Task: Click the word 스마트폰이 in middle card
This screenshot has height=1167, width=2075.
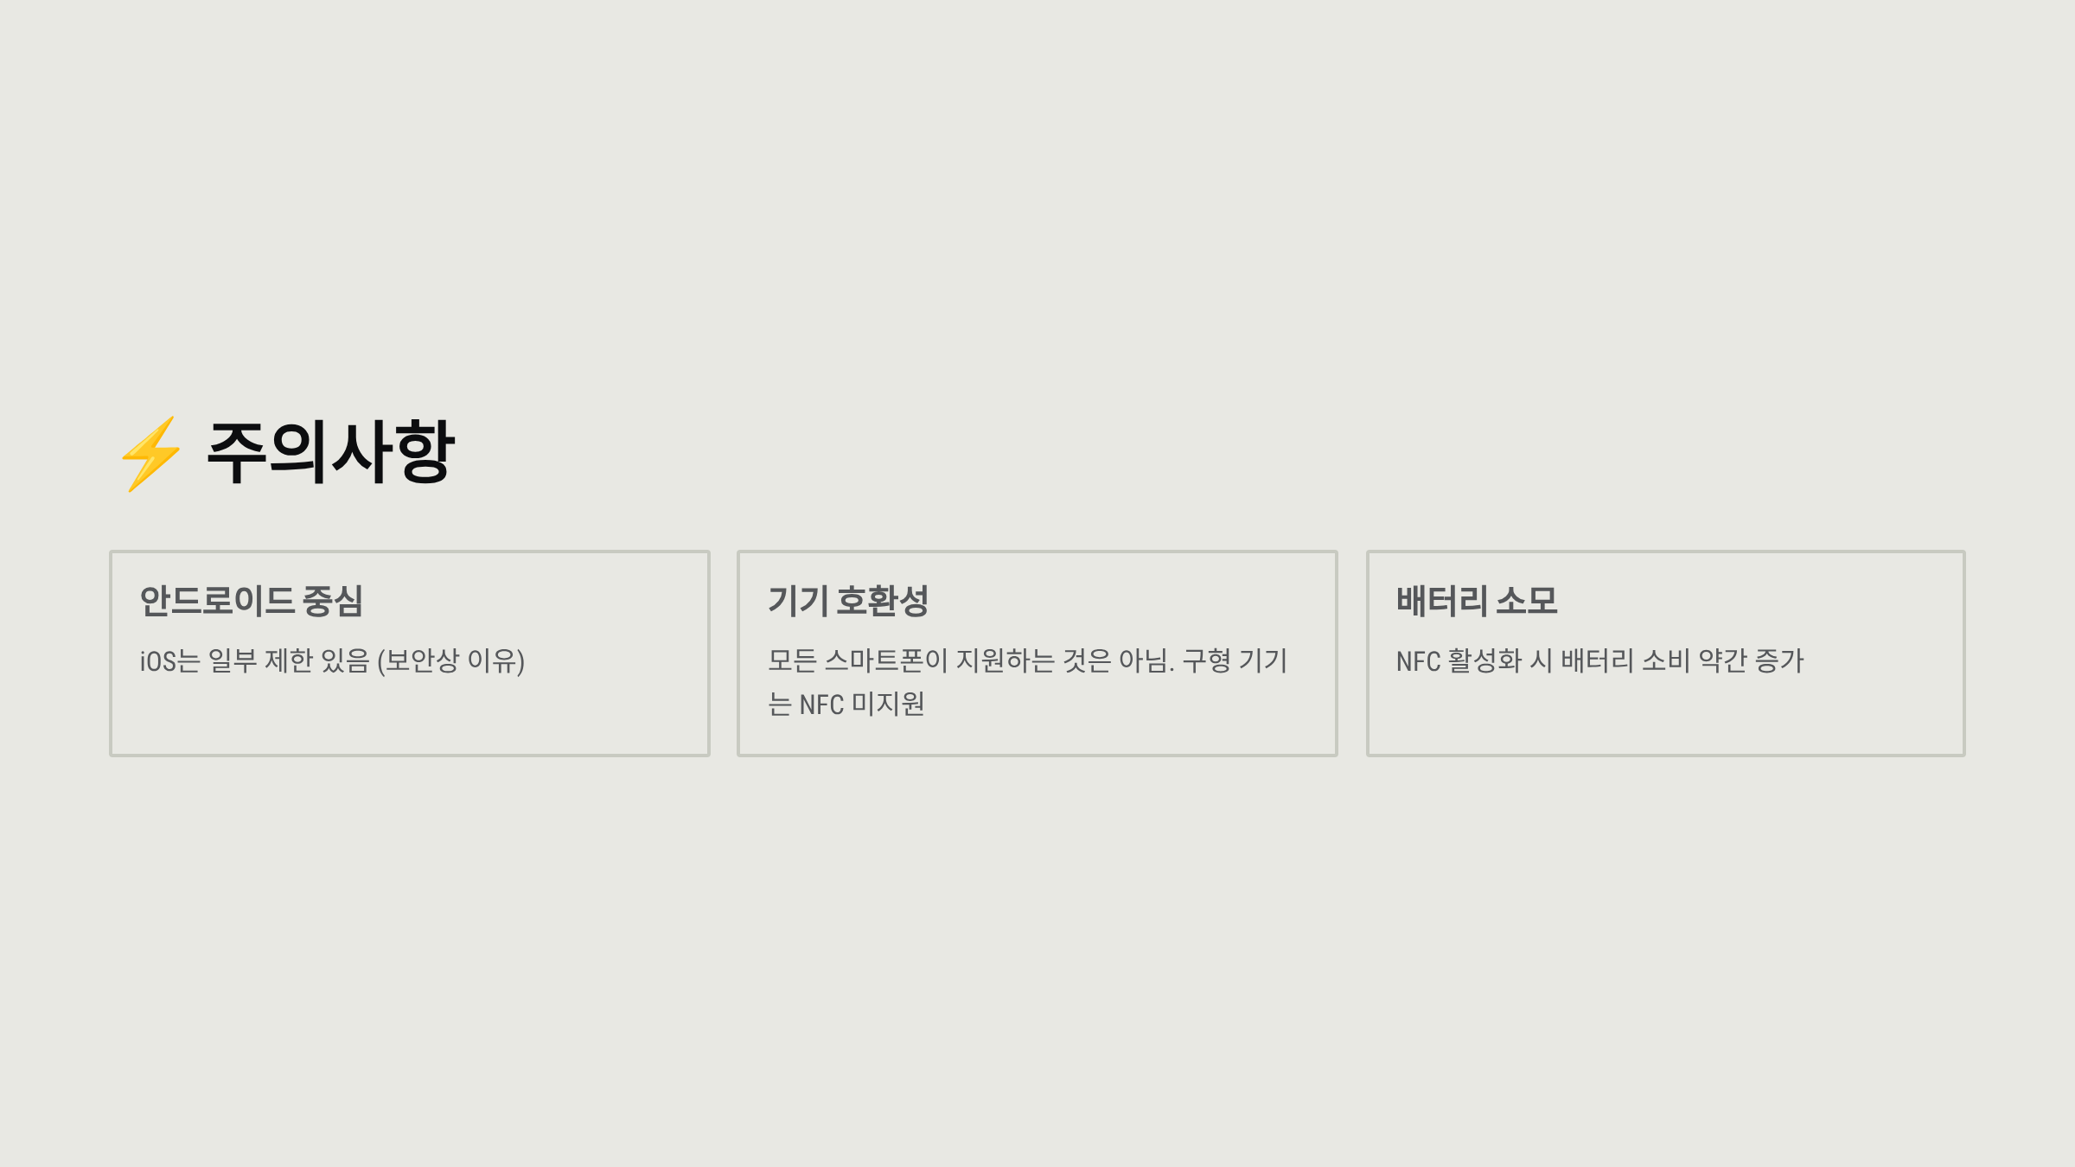Action: coord(886,661)
